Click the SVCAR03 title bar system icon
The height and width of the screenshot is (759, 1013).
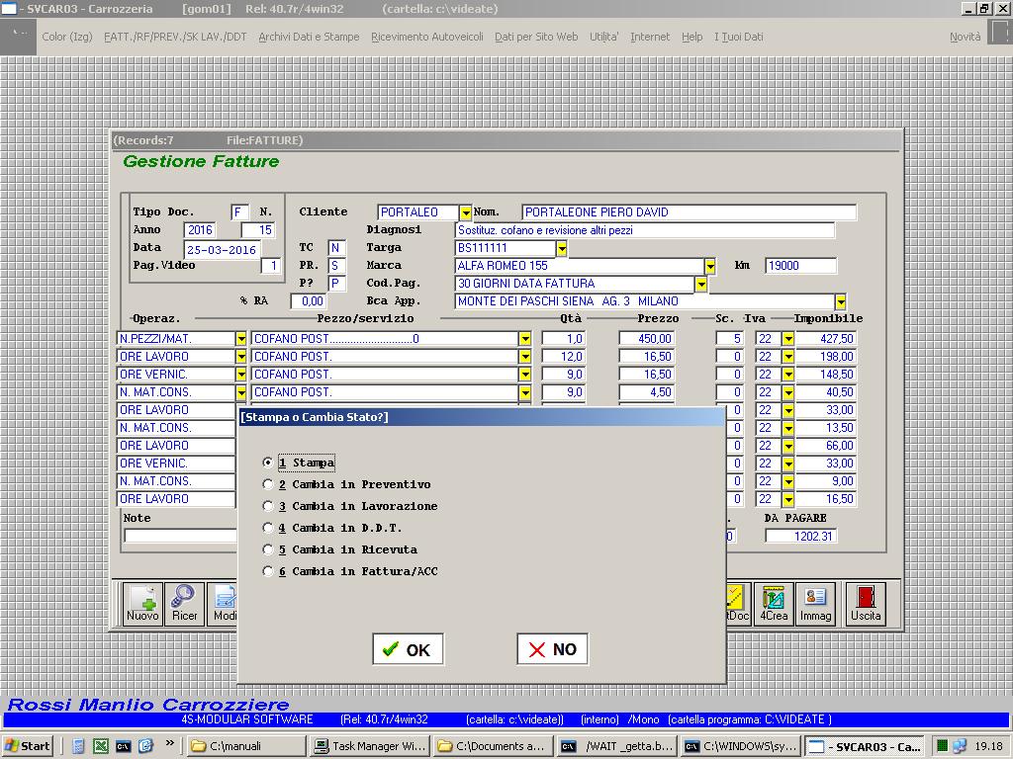coord(9,8)
